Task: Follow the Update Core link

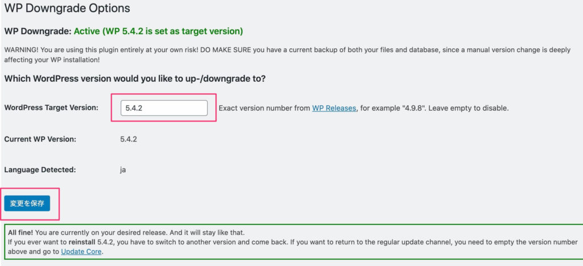Action: [x=81, y=252]
